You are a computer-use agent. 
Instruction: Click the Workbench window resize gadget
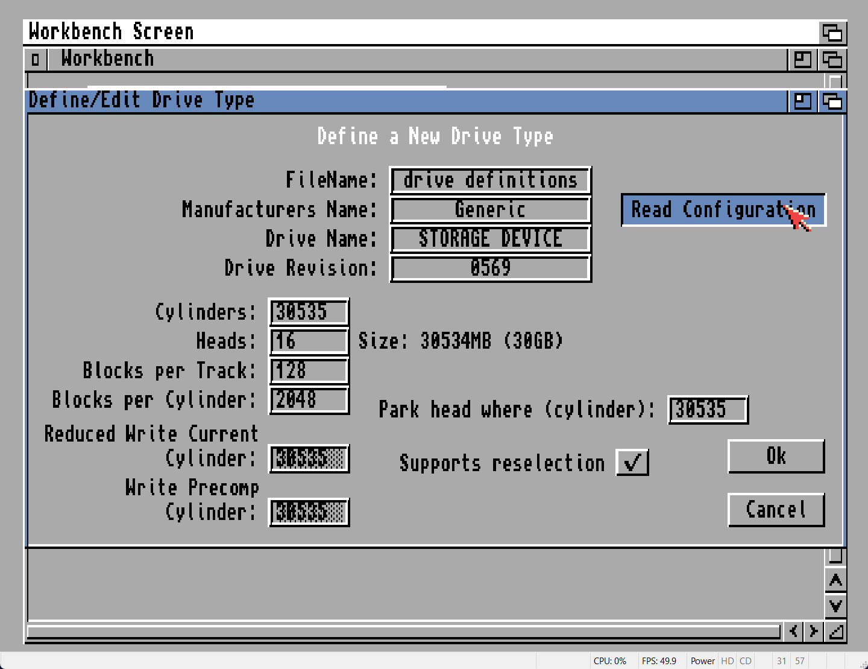click(835, 632)
